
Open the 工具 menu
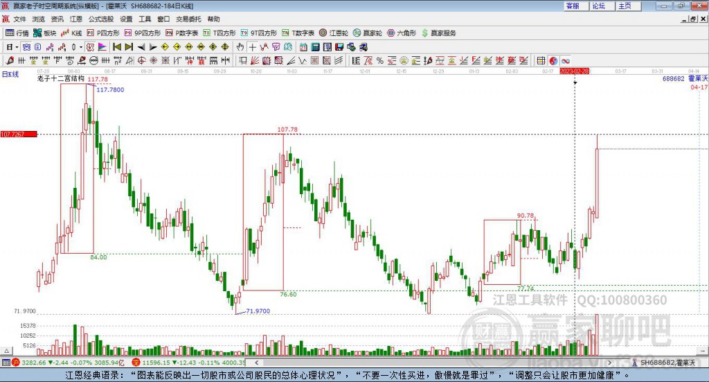pyautogui.click(x=145, y=19)
